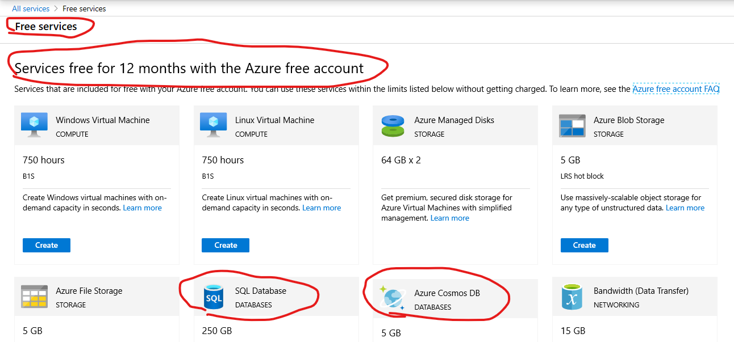Click the 5 GB value in Blob Storage card
734x342 pixels.
coord(570,160)
